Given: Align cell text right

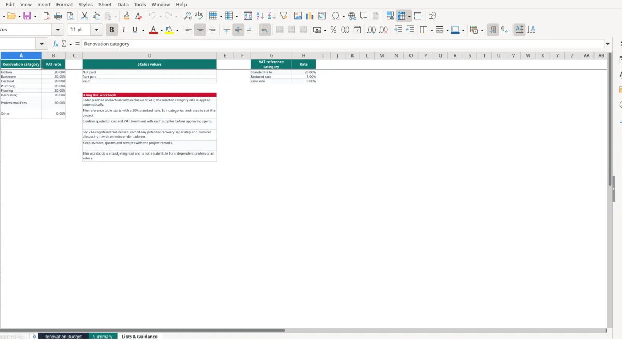Looking at the screenshot, I should click(212, 30).
